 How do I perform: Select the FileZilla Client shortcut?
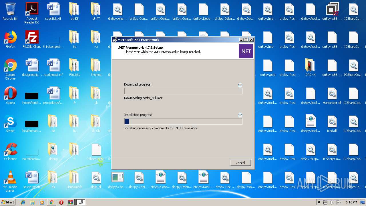coord(32,40)
